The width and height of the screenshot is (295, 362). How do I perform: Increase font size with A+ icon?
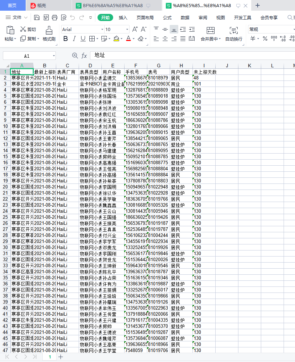point(135,29)
